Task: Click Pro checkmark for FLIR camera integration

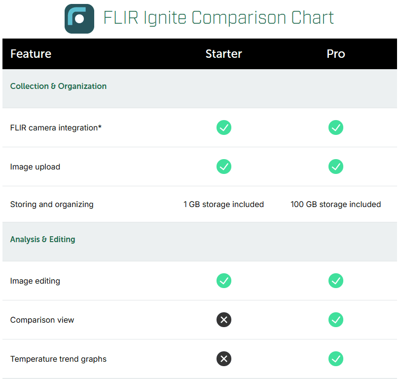Action: (336, 127)
